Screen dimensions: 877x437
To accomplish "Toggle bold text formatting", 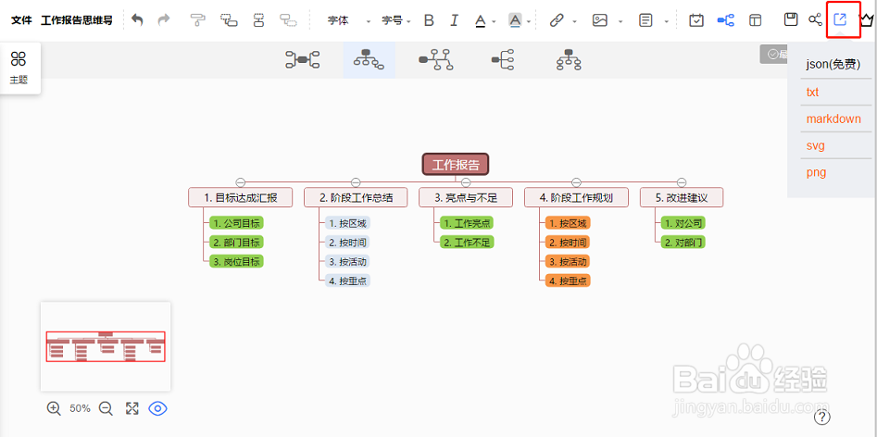I will coord(429,20).
